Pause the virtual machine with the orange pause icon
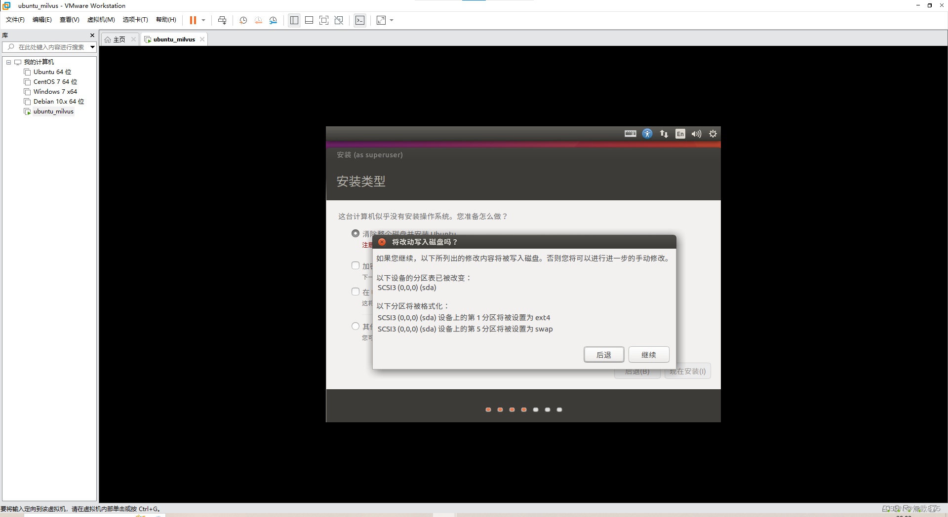Screen dimensions: 948x517 (x=193, y=20)
